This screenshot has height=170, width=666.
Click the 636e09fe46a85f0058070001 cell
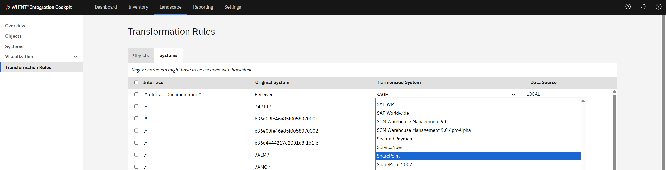click(x=286, y=119)
